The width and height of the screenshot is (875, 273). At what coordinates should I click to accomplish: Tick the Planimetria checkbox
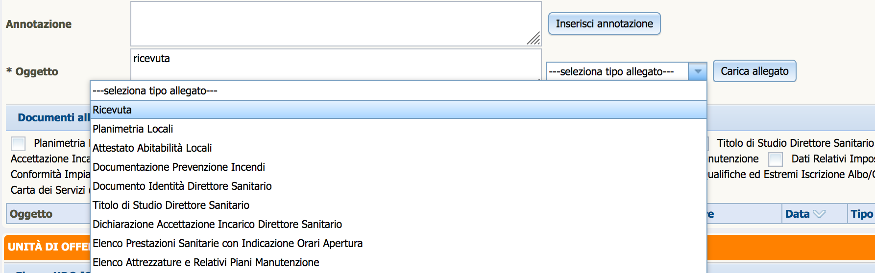pyautogui.click(x=18, y=143)
